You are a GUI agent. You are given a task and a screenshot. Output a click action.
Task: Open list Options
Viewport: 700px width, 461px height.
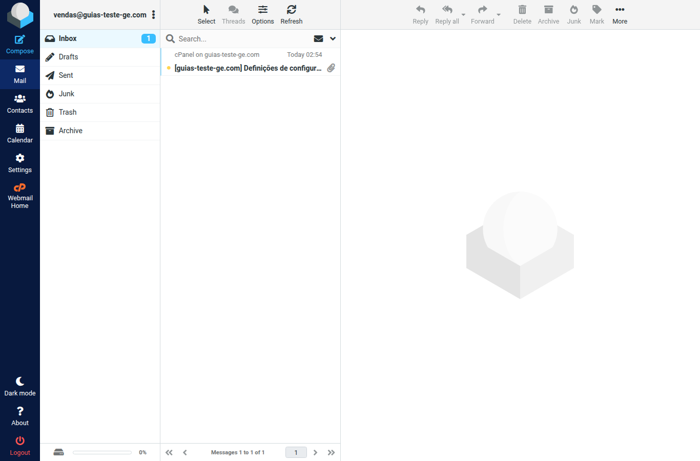[263, 15]
